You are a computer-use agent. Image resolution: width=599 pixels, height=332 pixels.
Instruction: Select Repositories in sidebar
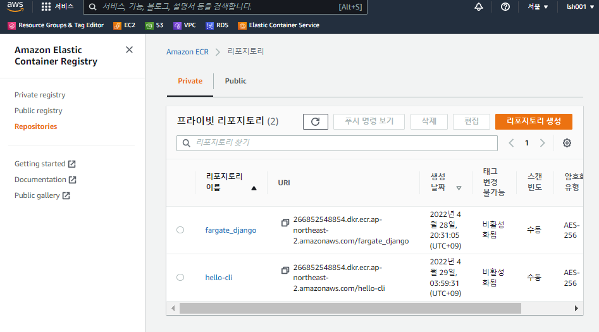[x=35, y=126]
